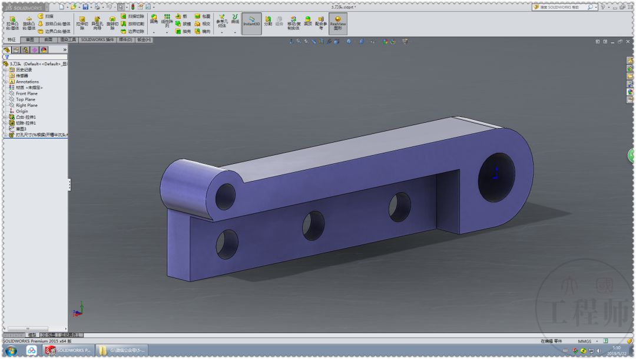
Task: Open the 异型孔向导 (Hole Wizard)
Action: [x=97, y=21]
